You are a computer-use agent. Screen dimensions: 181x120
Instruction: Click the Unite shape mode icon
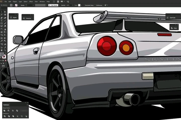click(5, 110)
